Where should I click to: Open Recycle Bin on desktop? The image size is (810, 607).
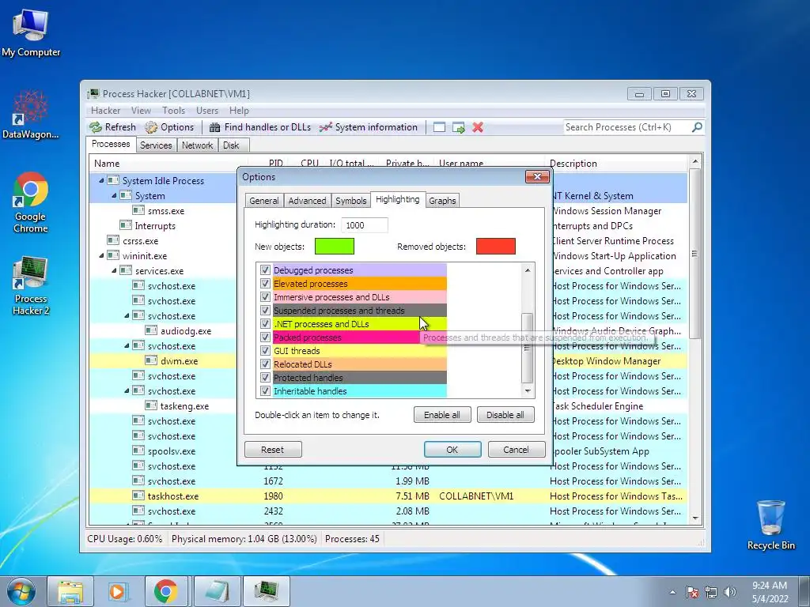pyautogui.click(x=770, y=524)
